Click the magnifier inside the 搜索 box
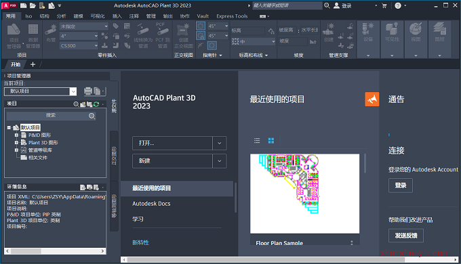This screenshot has width=461, height=264. click(x=92, y=116)
